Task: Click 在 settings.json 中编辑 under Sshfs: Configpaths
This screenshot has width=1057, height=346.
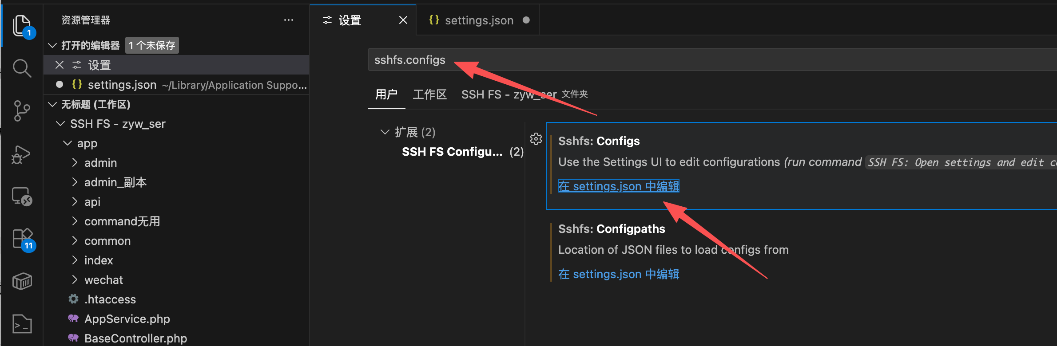Action: click(619, 274)
